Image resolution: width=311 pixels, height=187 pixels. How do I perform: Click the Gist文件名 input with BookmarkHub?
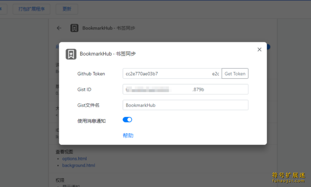point(185,105)
